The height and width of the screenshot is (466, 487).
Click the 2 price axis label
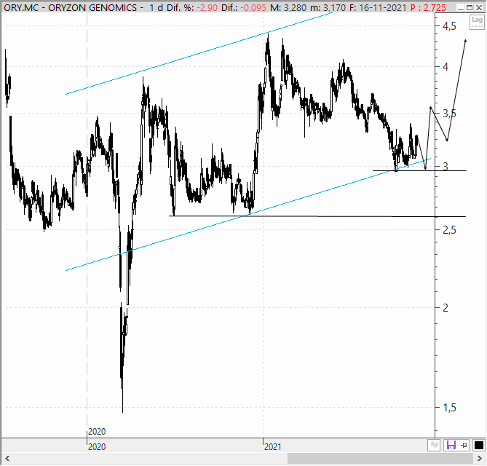446,308
